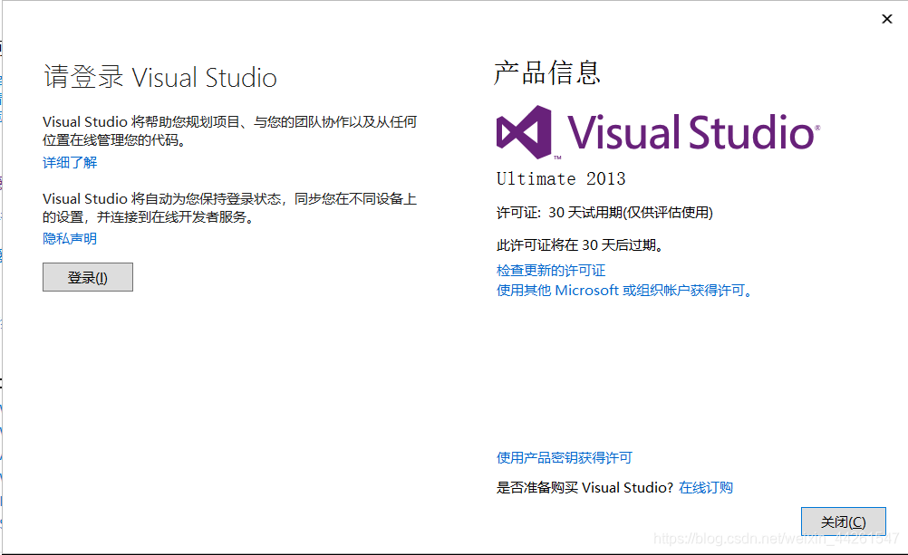Open the 在线订购 order online link
This screenshot has height=555, width=908.
(x=705, y=487)
